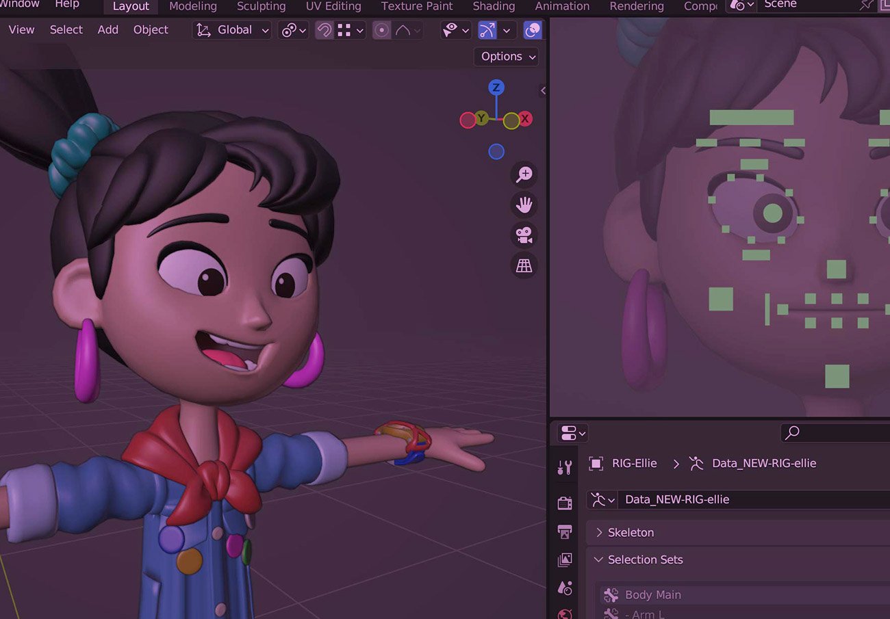The image size is (890, 619).
Task: Open the Object menu in viewport header
Action: click(151, 30)
